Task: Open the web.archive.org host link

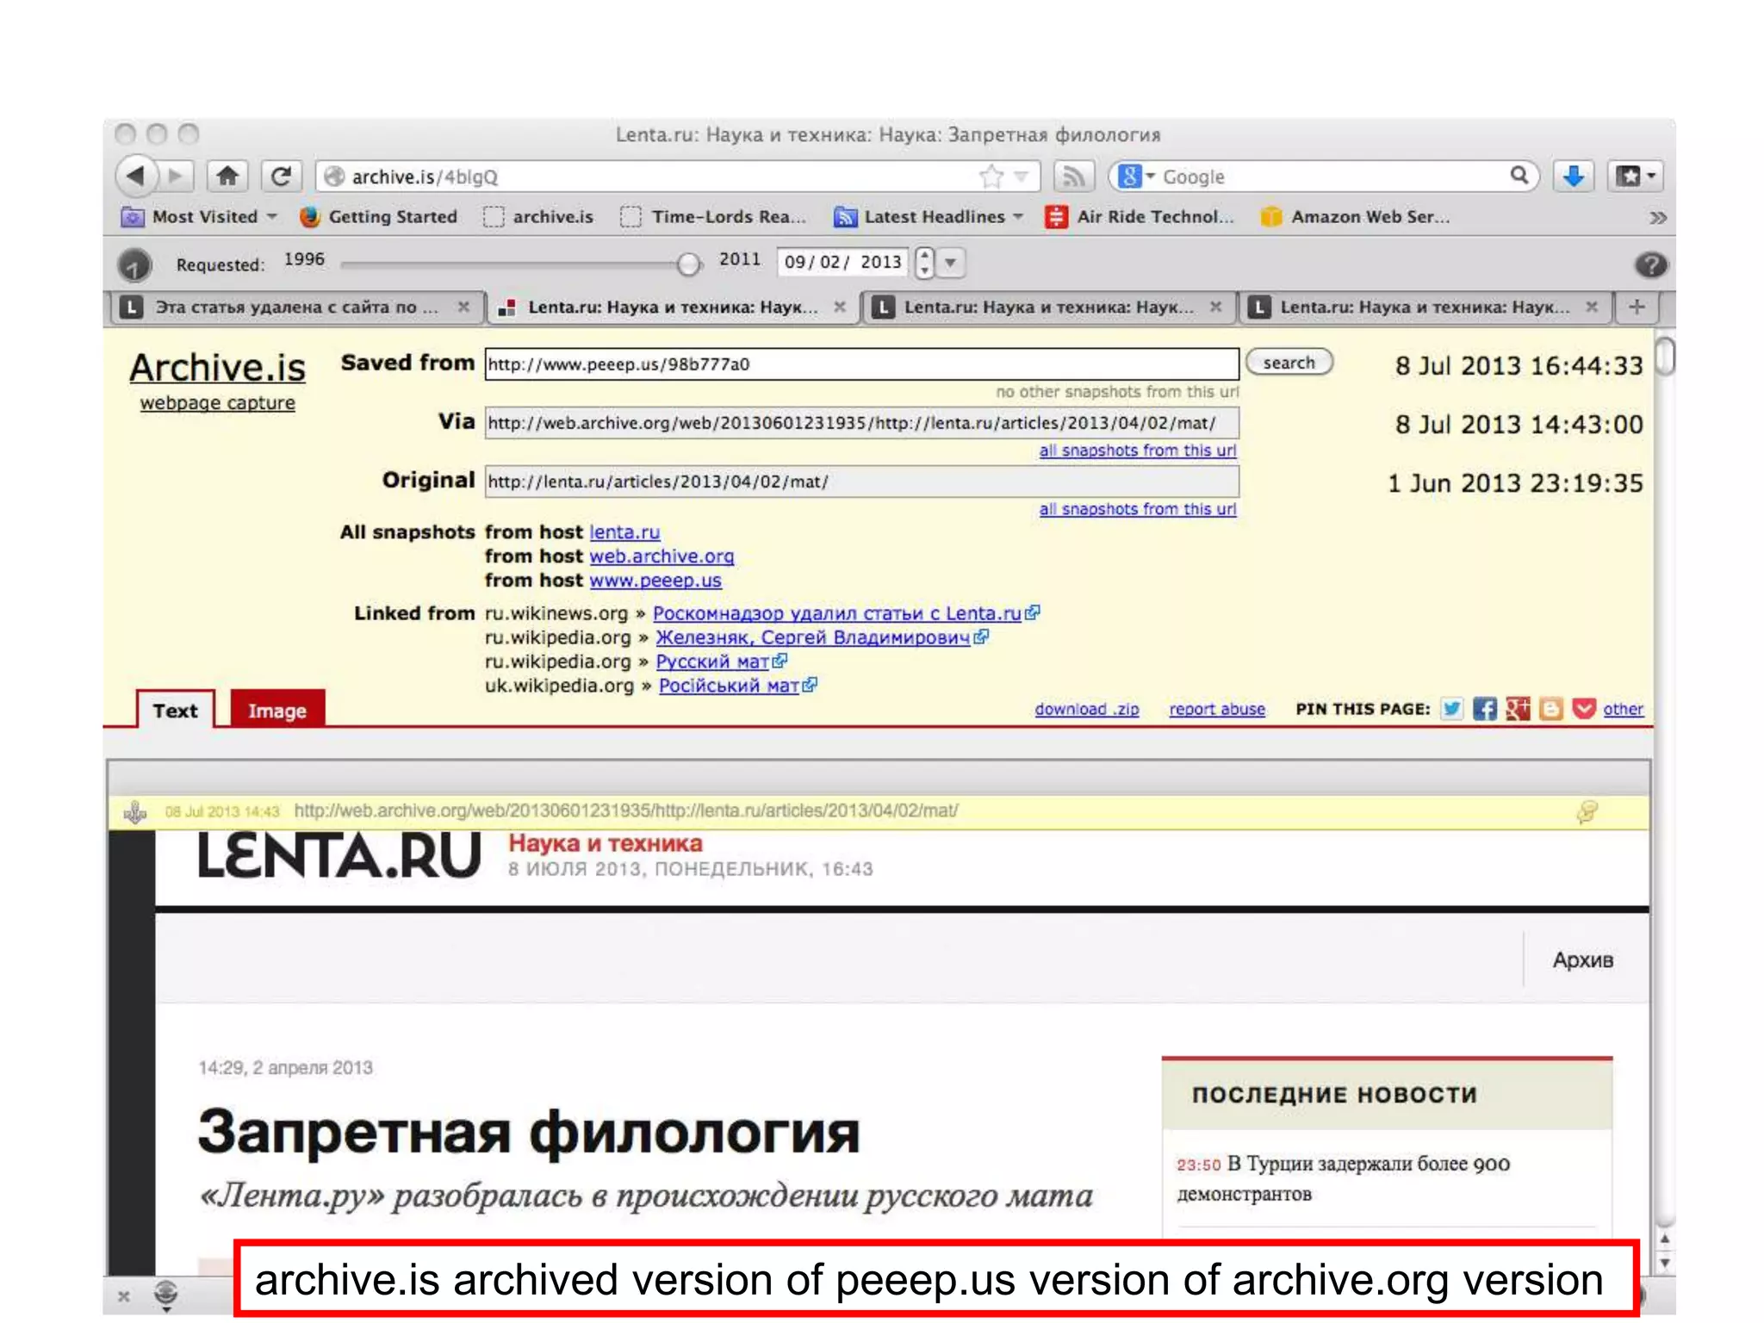Action: 661,556
